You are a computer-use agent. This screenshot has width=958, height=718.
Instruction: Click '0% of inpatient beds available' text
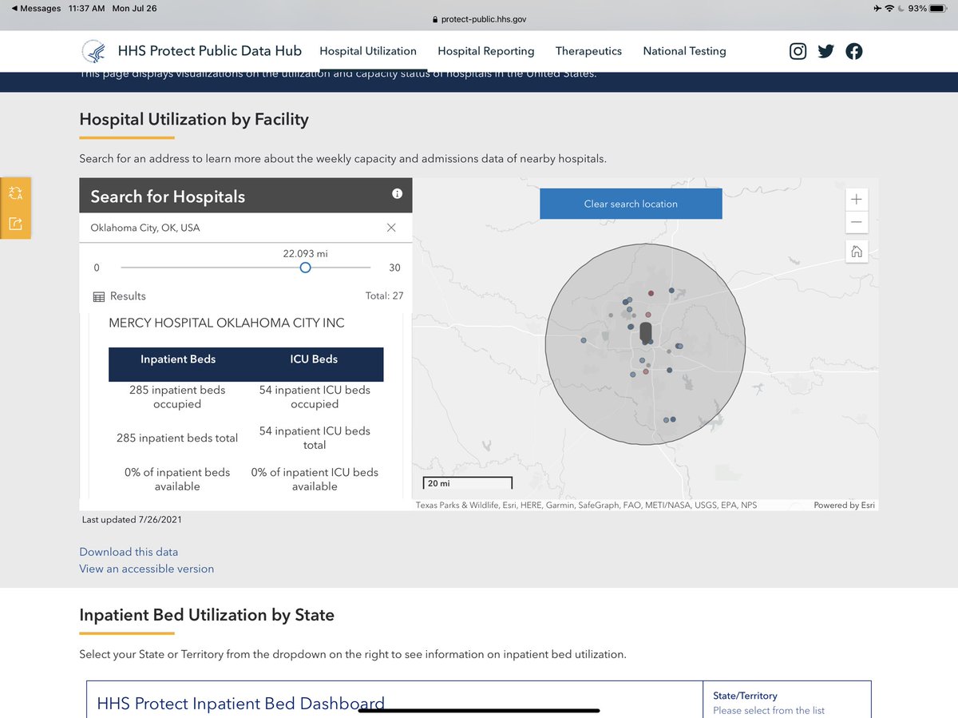pos(177,479)
